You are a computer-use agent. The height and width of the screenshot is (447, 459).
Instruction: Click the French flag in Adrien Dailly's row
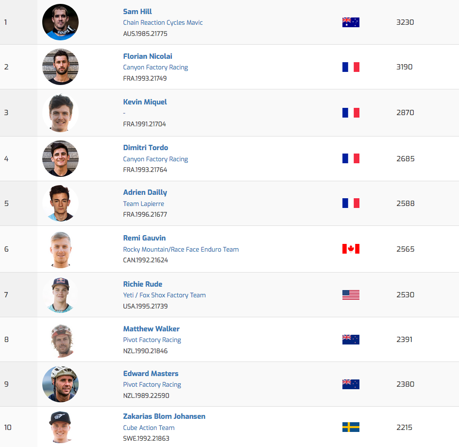pos(351,204)
